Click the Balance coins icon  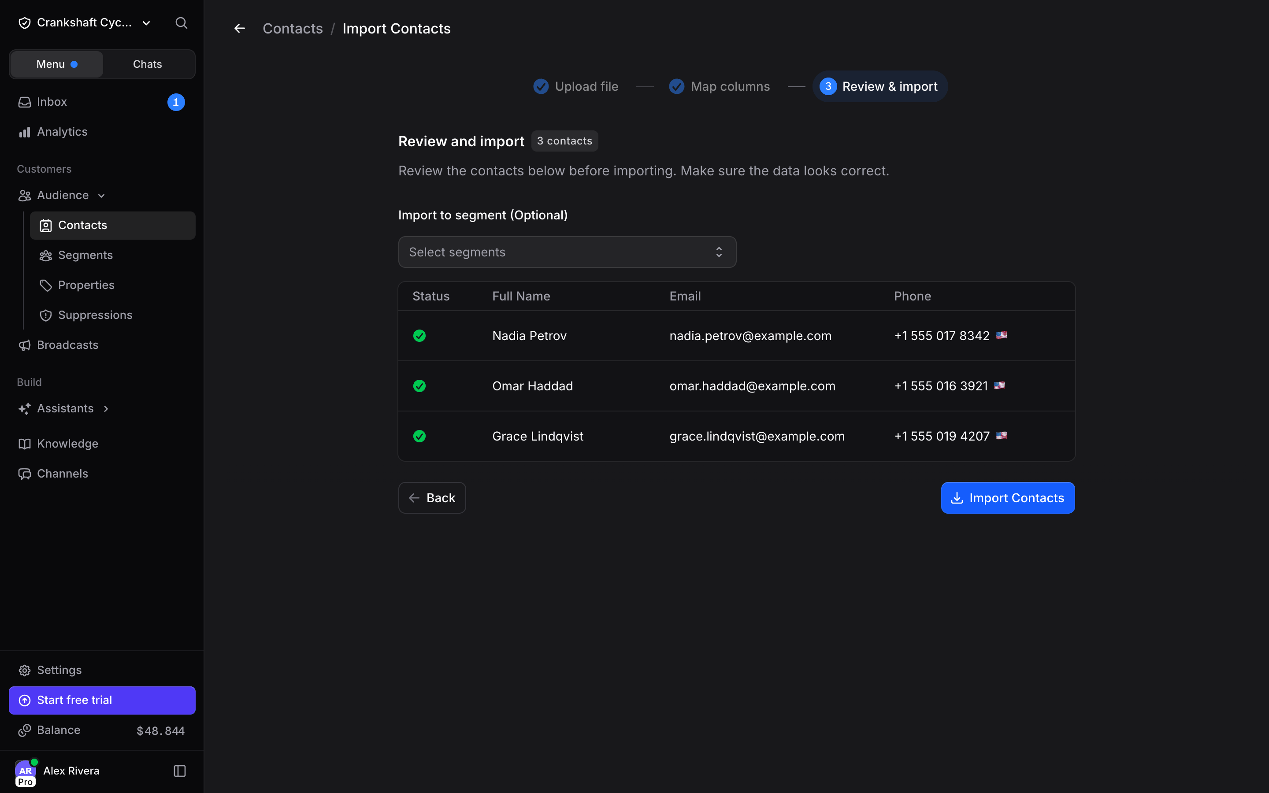point(25,730)
